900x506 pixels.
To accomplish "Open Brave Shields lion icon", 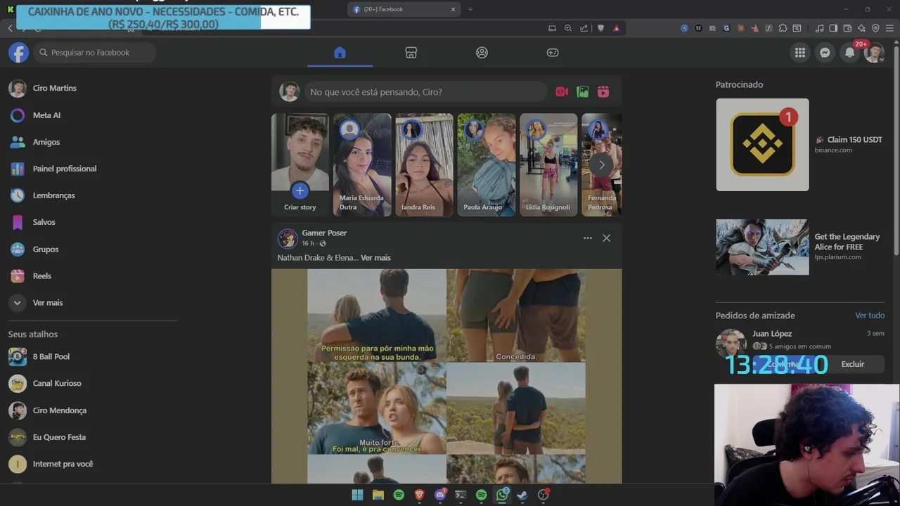I will click(x=600, y=28).
